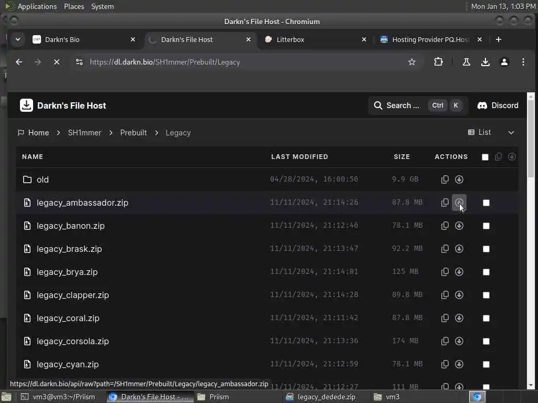Open the System menu
Viewport: 538px width, 403px height.
(x=102, y=6)
